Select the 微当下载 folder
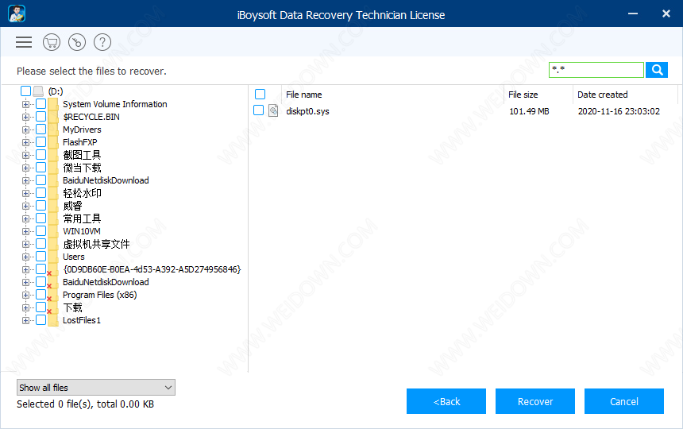 click(x=82, y=168)
